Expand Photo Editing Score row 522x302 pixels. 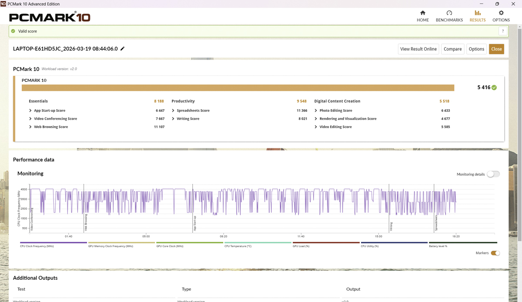316,111
